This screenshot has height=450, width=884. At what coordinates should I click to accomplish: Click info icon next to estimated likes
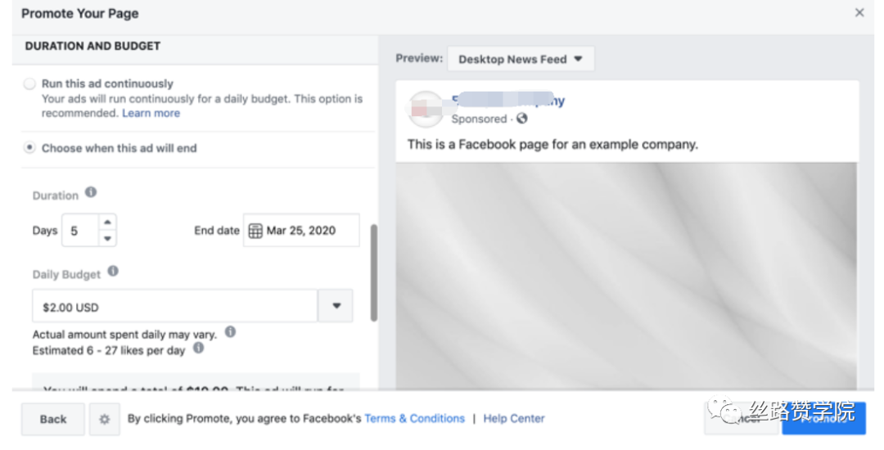[198, 348]
